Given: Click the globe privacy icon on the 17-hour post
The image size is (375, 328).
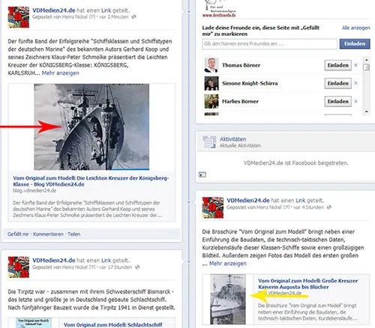Looking at the screenshot, I should click(x=137, y=267).
